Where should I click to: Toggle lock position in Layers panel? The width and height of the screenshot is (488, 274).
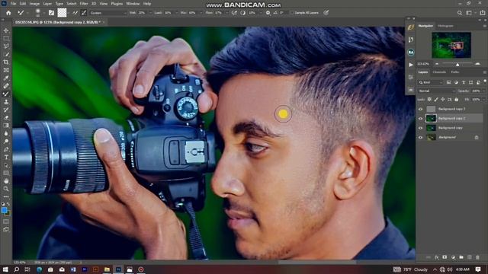442,100
